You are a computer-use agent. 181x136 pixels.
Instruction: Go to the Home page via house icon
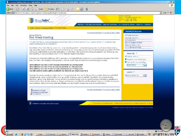point(32,9)
